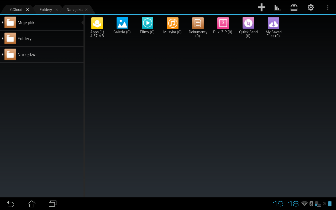
Task: Open the settings gear
Action: coord(311,7)
